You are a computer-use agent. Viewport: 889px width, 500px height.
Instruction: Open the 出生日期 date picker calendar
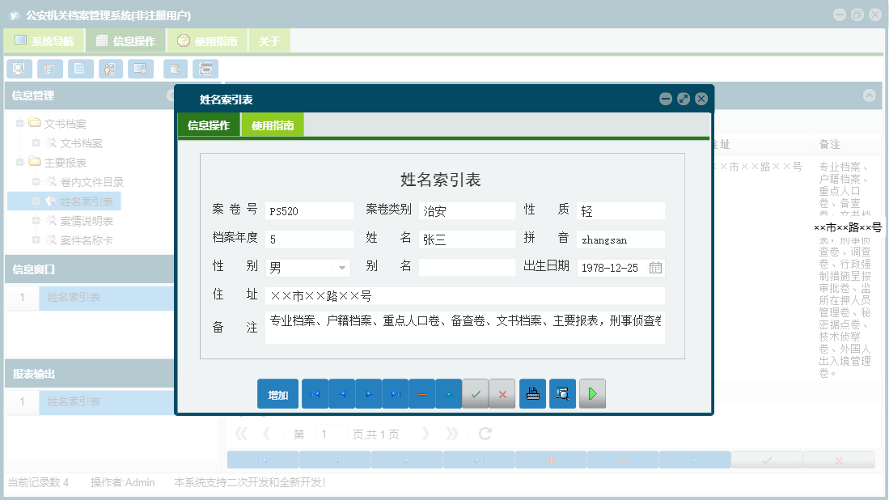tap(655, 267)
